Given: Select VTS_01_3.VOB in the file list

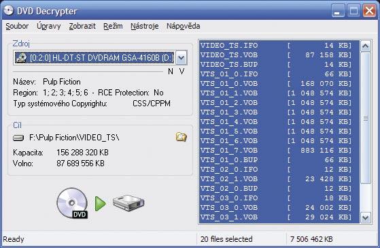Looking at the screenshot, I should coord(279,112).
